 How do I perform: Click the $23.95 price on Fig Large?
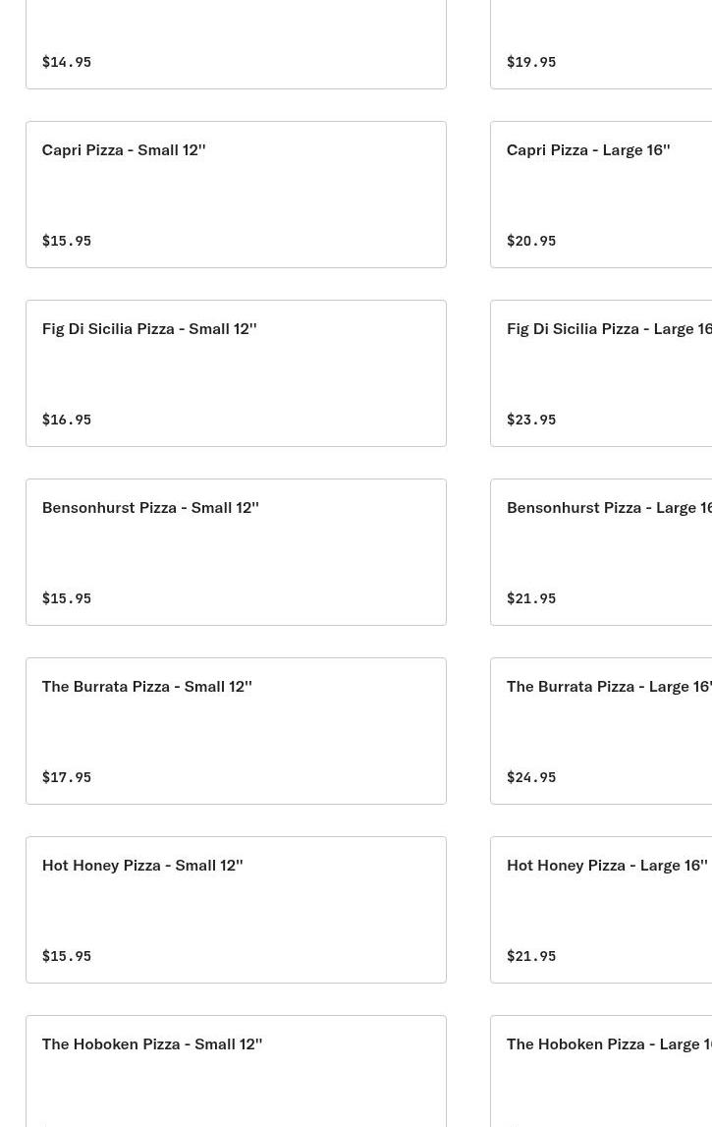pos(531,420)
